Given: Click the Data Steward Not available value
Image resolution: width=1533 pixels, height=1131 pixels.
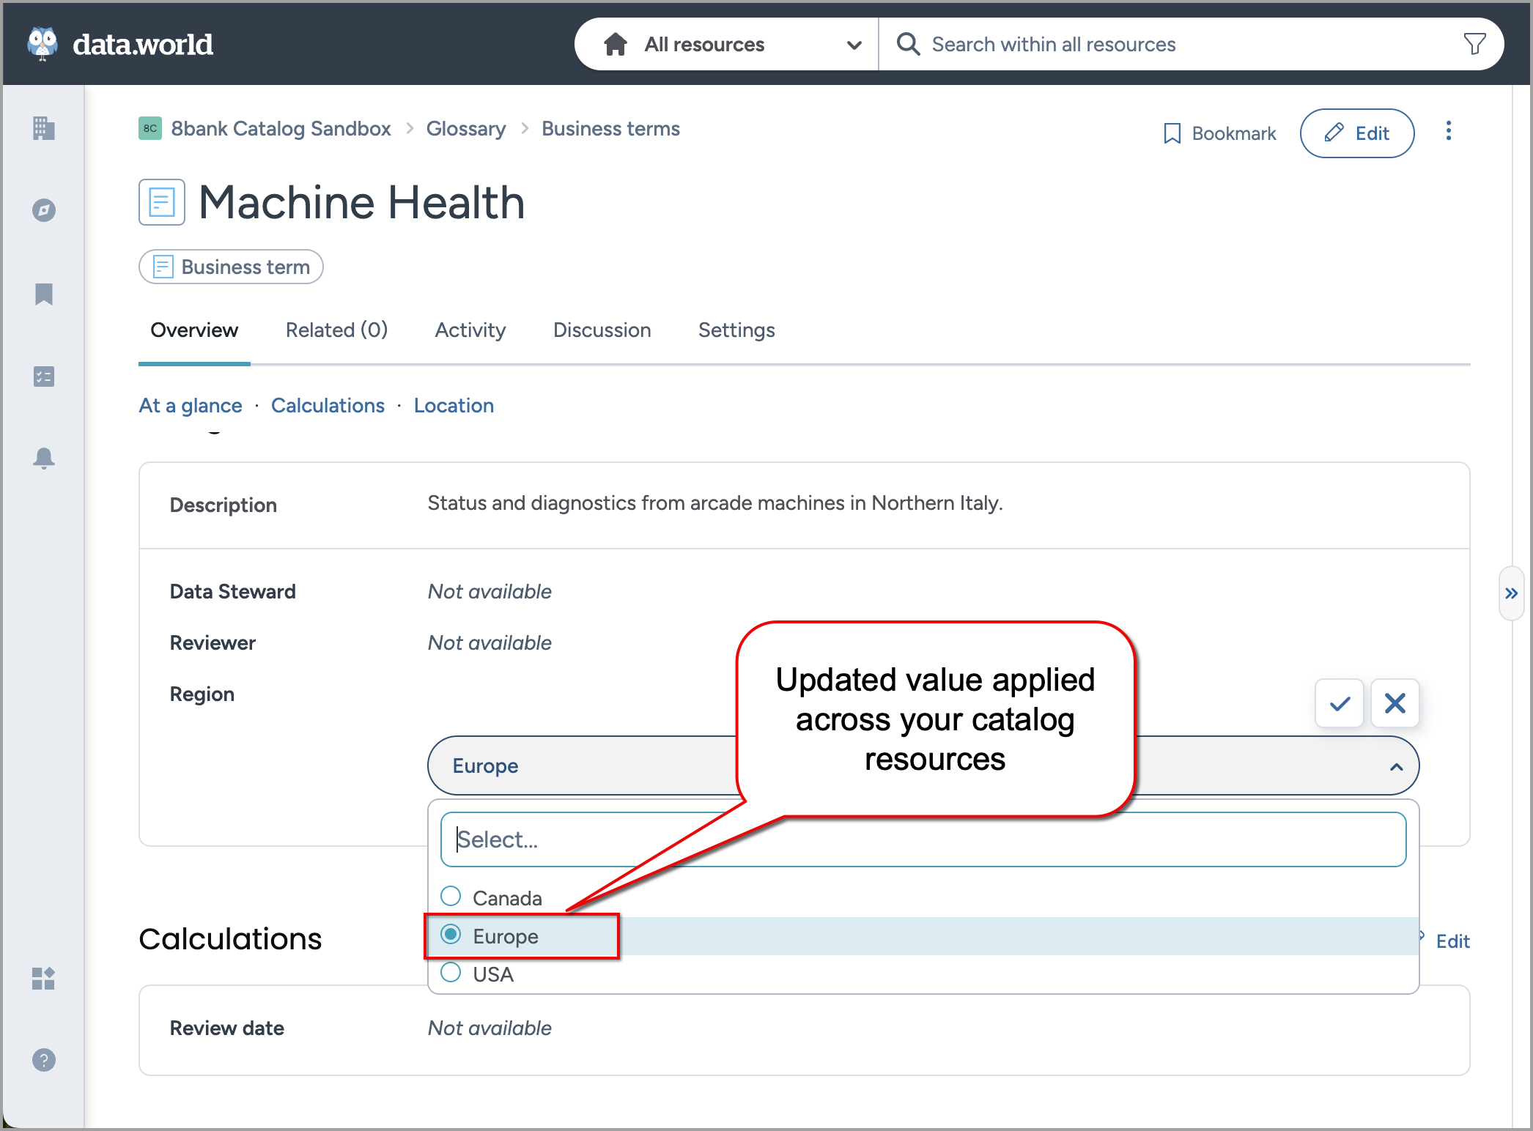Looking at the screenshot, I should (x=490, y=592).
